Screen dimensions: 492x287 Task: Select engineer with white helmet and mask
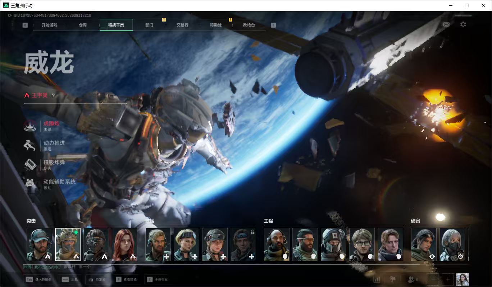[333, 245]
